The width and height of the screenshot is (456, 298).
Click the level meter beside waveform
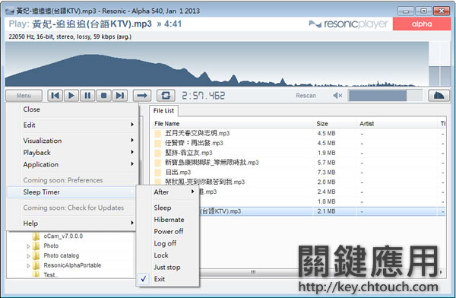439,64
